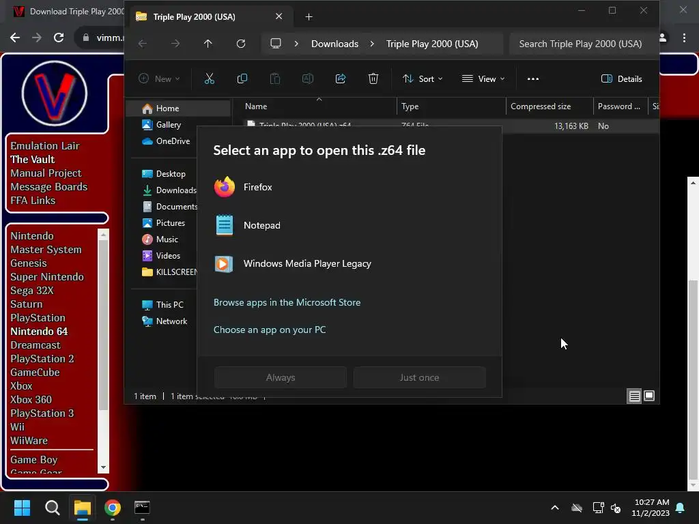Open Emulation Lair link in browser
This screenshot has width=699, height=524.
(x=45, y=146)
